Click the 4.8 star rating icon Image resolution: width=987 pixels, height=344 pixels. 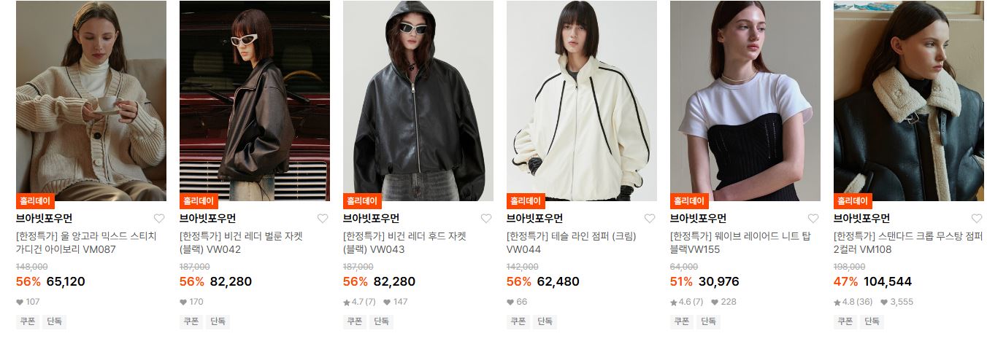coord(837,302)
